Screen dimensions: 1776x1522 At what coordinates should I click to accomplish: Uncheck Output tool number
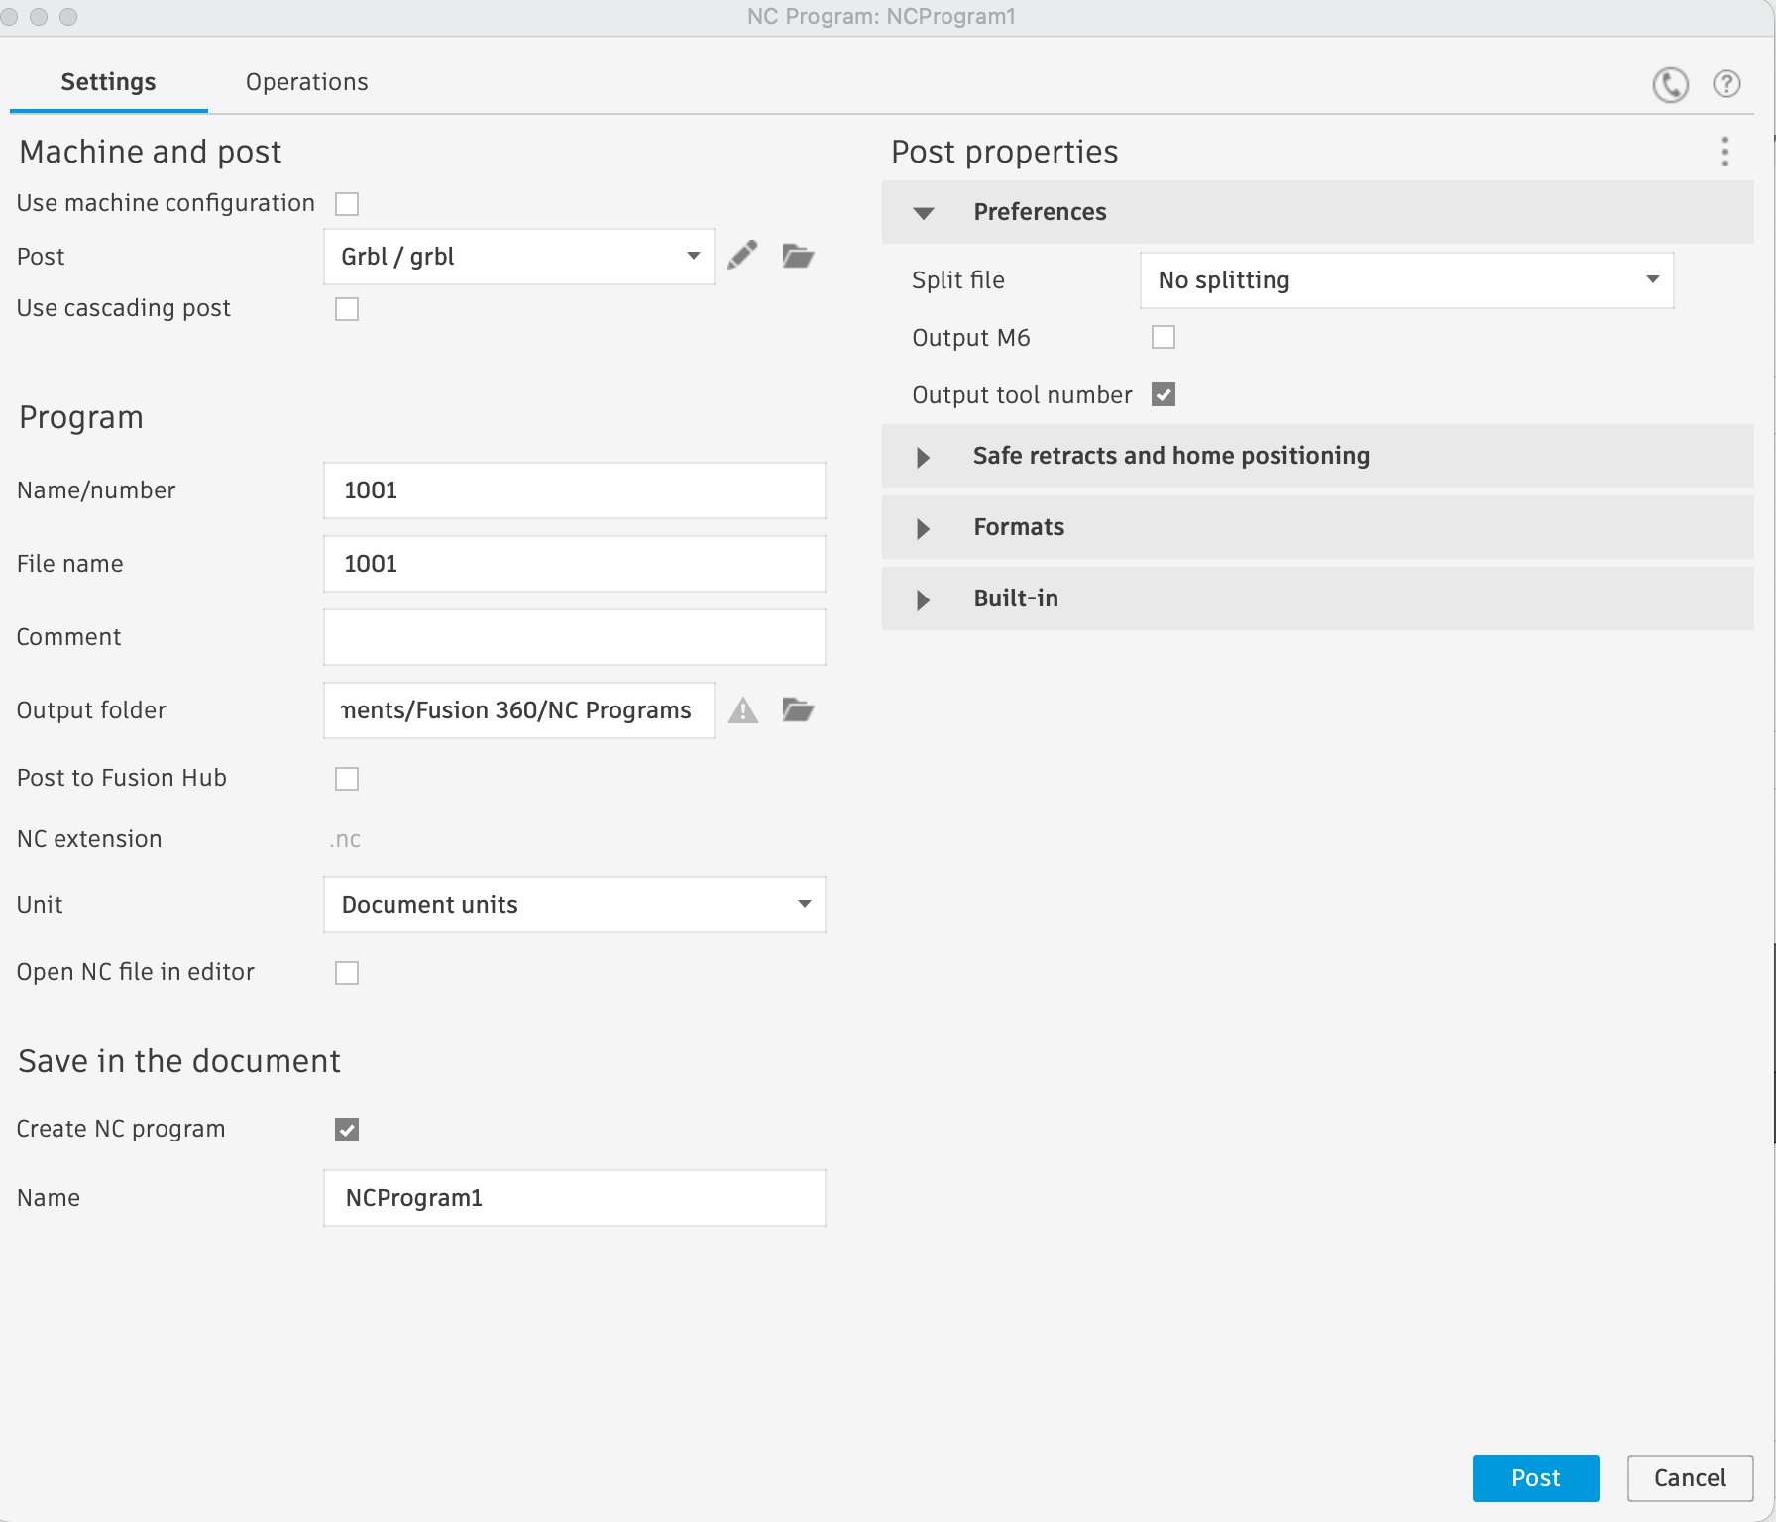1163,394
